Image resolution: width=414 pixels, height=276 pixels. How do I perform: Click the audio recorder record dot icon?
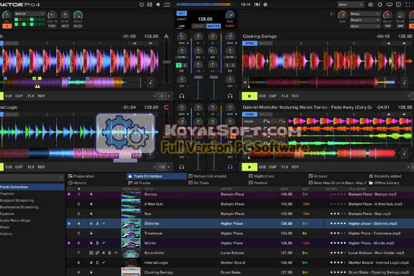click(x=265, y=5)
